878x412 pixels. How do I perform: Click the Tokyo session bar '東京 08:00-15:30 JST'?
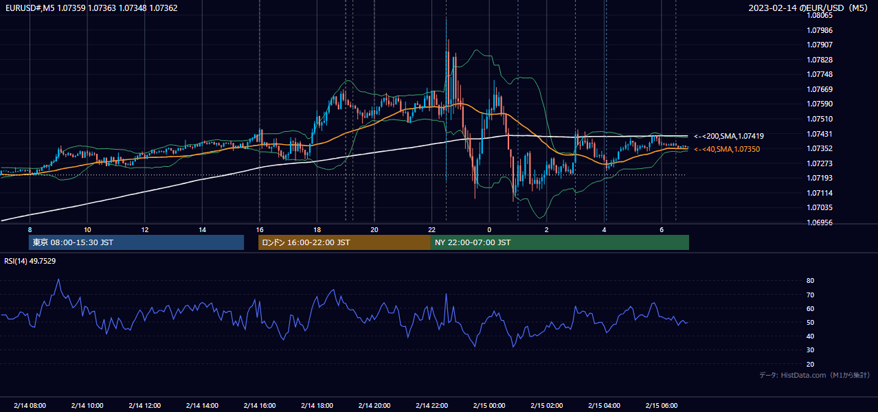tap(137, 242)
